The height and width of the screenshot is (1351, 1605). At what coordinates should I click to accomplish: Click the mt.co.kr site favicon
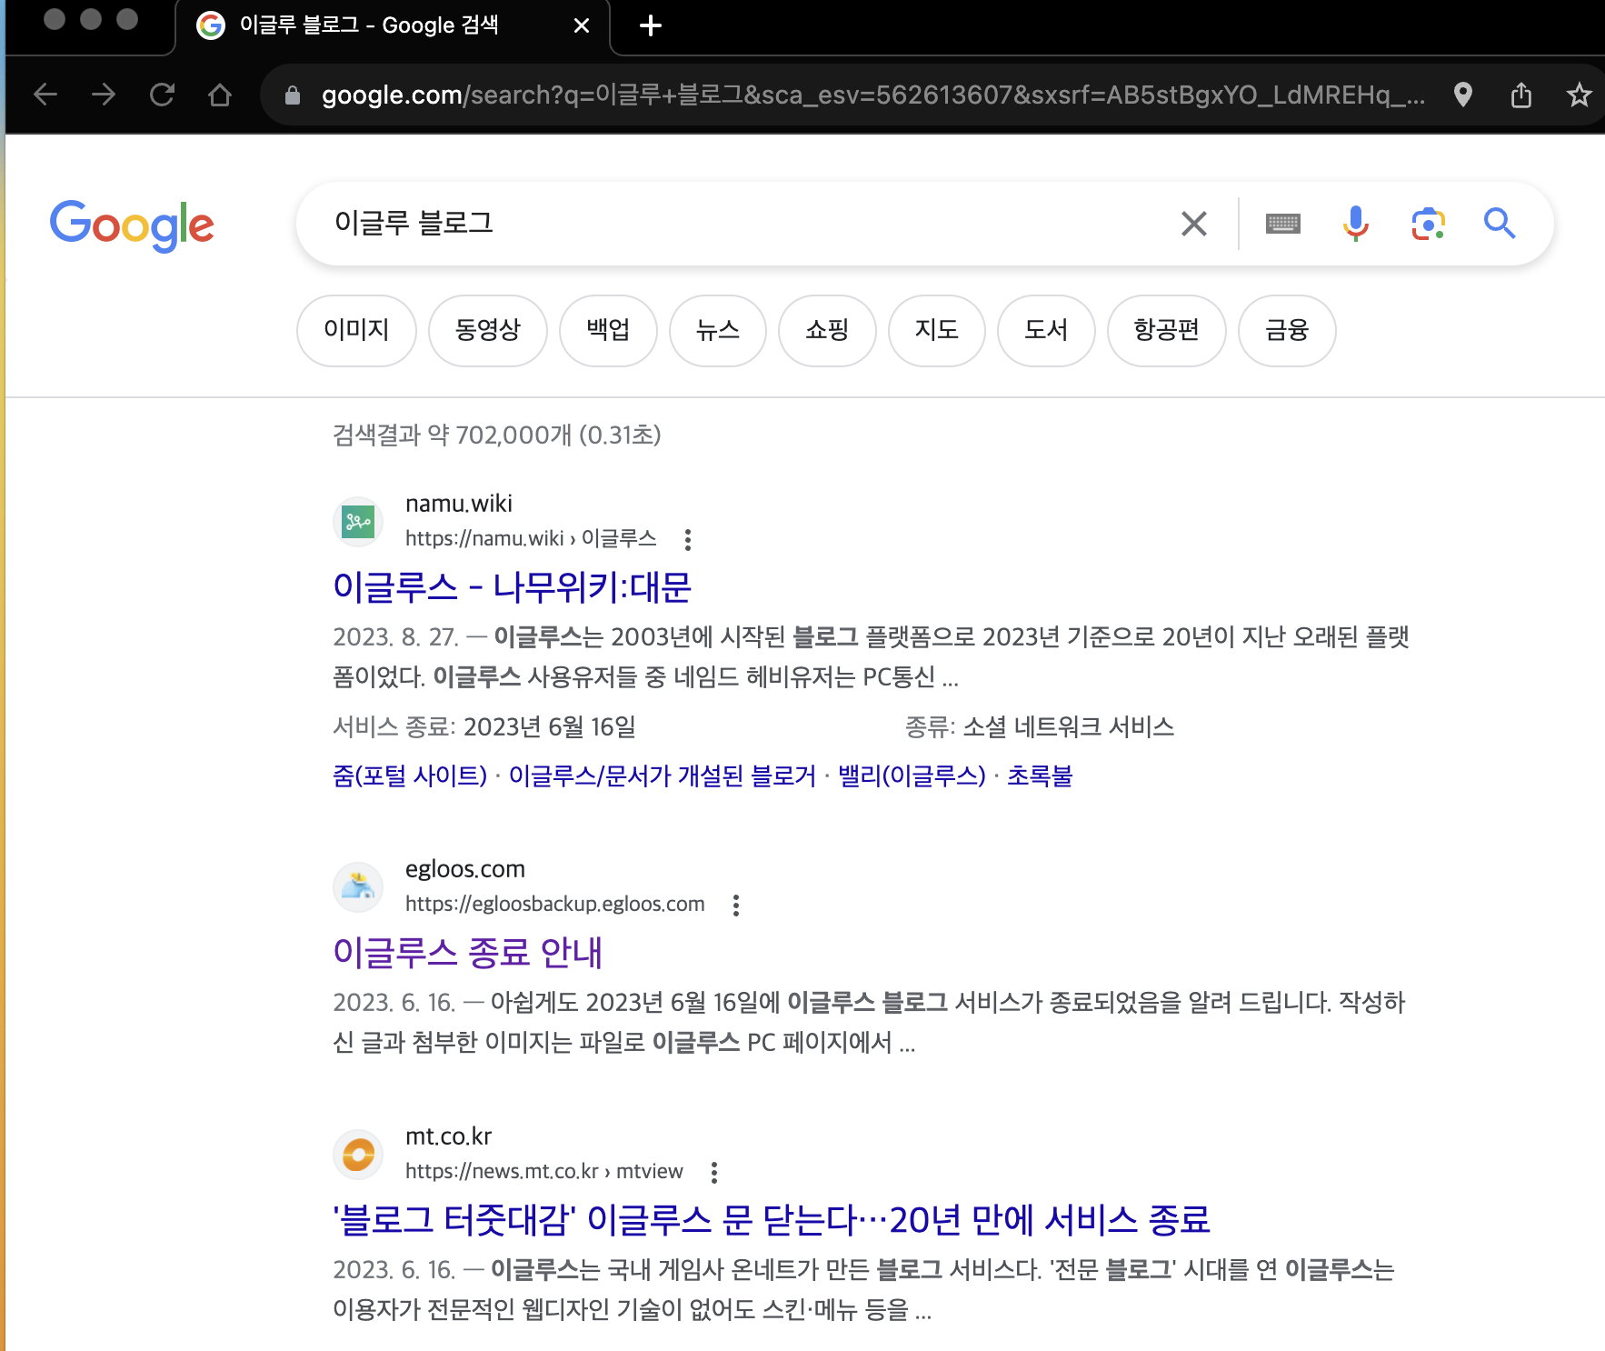(358, 1155)
